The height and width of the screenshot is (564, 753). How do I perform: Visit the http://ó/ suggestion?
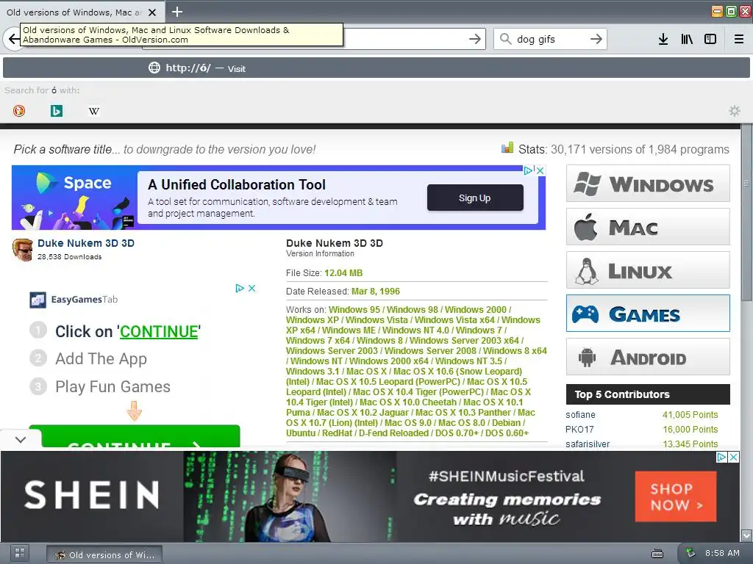click(x=376, y=68)
